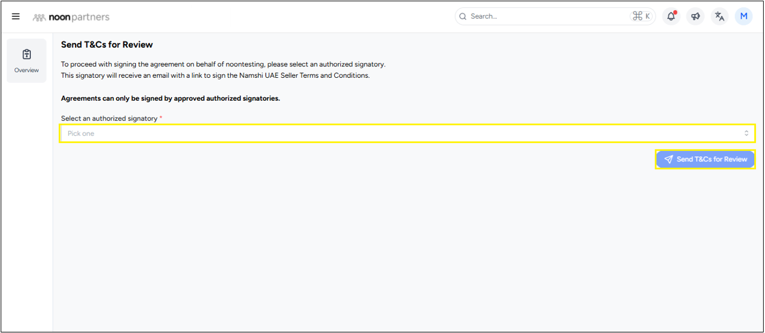Open announcements via megaphone icon
765x333 pixels.
pos(696,17)
